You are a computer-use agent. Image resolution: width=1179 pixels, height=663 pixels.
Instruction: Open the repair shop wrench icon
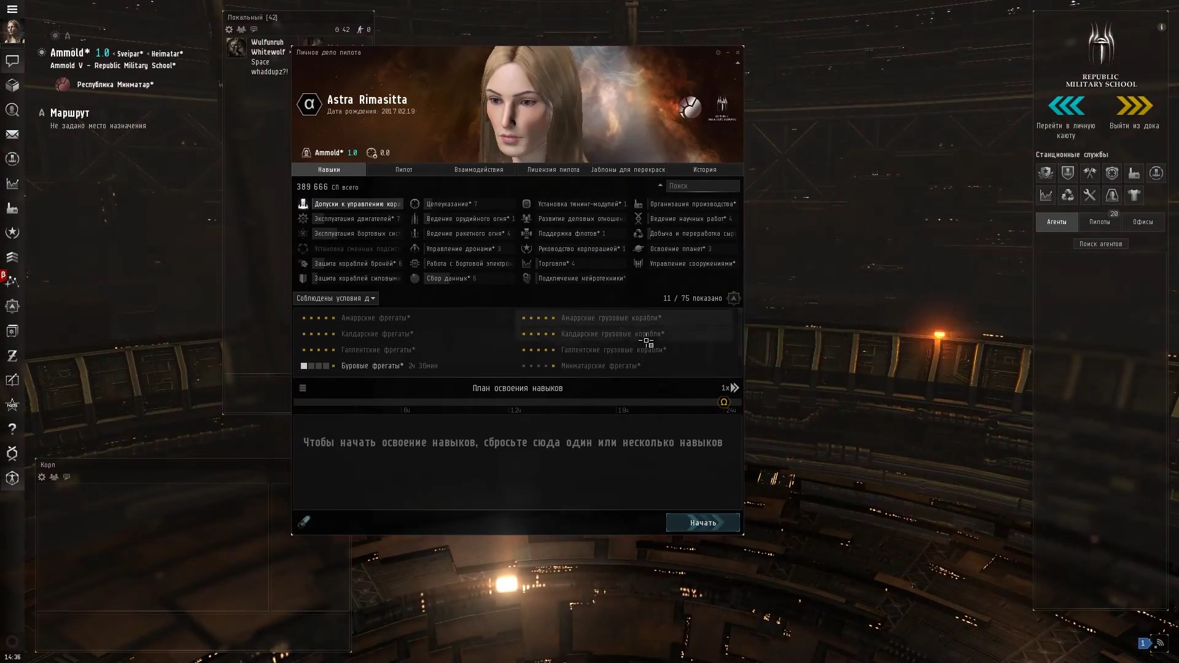click(x=1090, y=195)
